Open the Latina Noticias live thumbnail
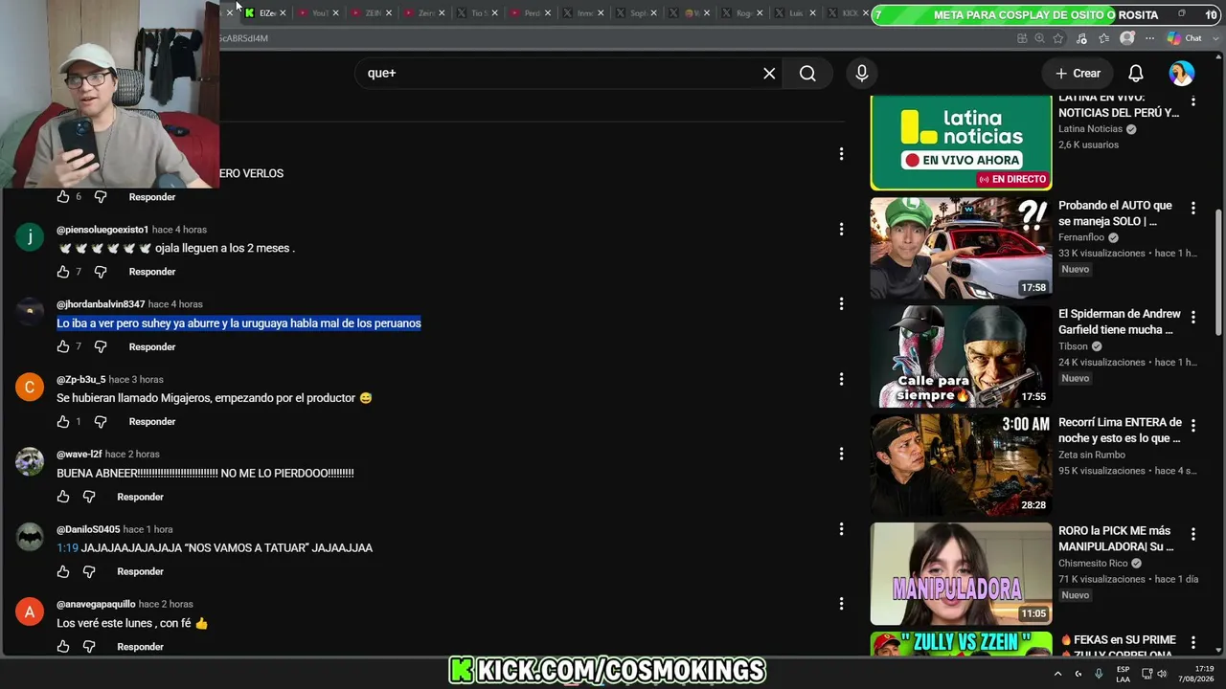Viewport: 1226px width, 689px height. coord(961,143)
